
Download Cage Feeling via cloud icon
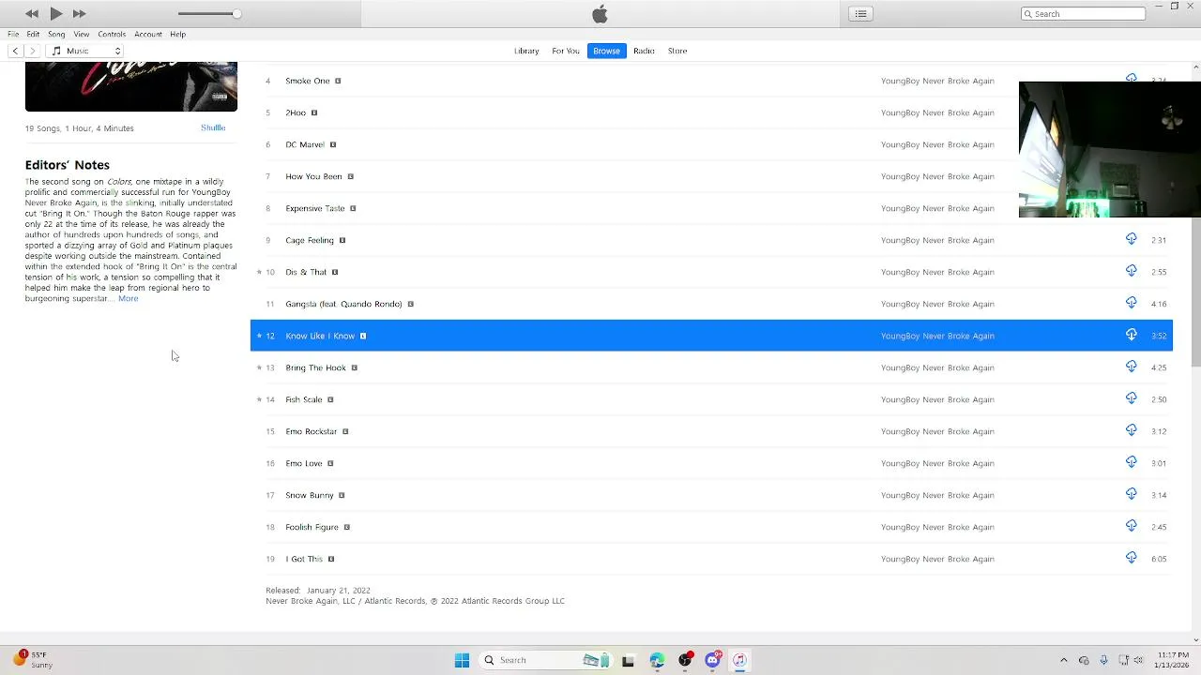pyautogui.click(x=1131, y=239)
